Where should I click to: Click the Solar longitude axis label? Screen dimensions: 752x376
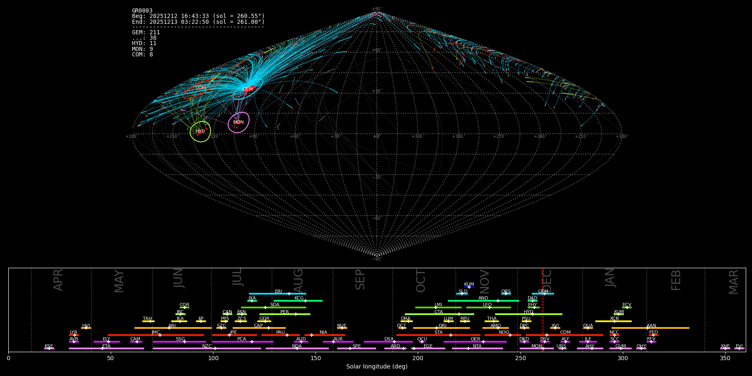[376, 367]
